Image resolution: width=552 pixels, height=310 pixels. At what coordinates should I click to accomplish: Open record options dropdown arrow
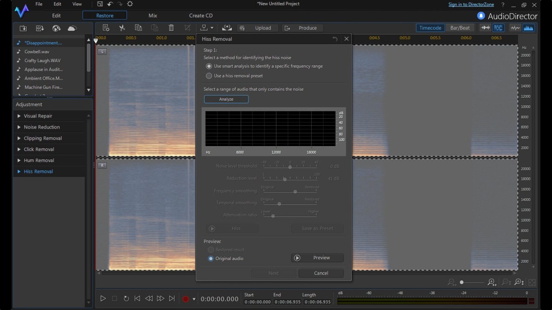[194, 299]
